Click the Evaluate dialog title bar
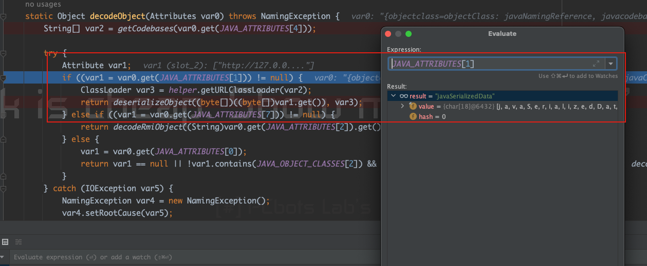The width and height of the screenshot is (647, 266). point(502,34)
